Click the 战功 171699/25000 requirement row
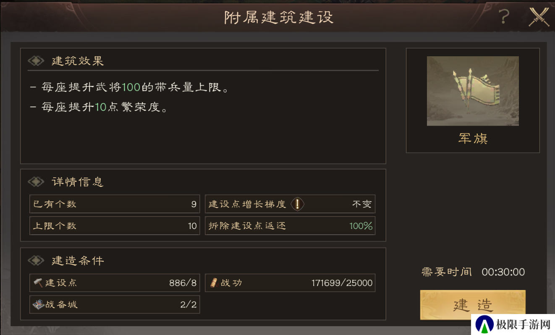The width and height of the screenshot is (555, 335). click(290, 283)
